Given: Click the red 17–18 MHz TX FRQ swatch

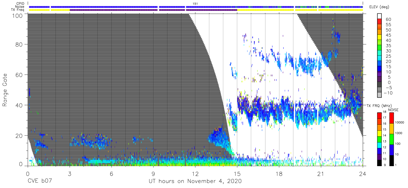Looking at the screenshot, I should click(379, 116).
